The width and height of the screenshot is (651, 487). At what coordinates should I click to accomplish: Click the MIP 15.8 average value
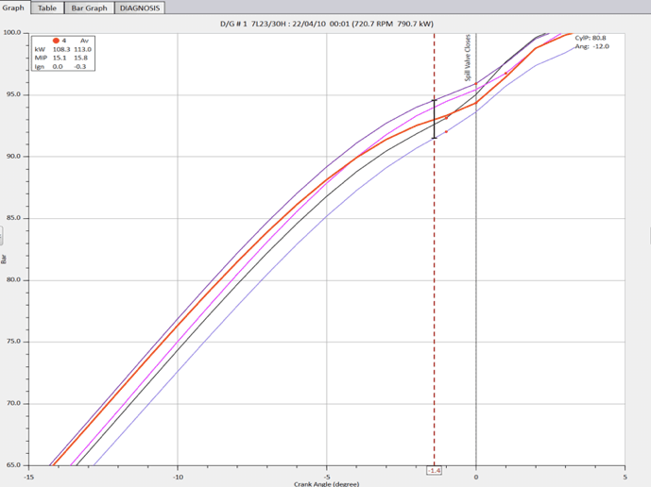point(80,58)
